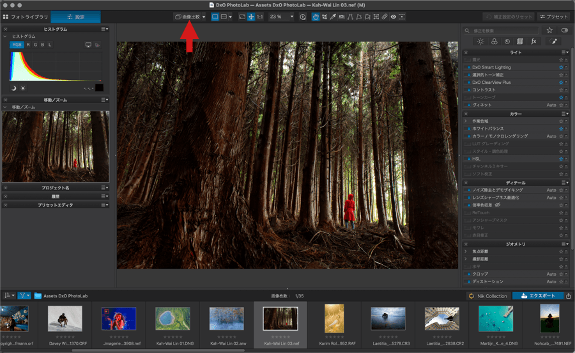Show Geometry corrections cube icon filter
575x353 pixels.
520,42
